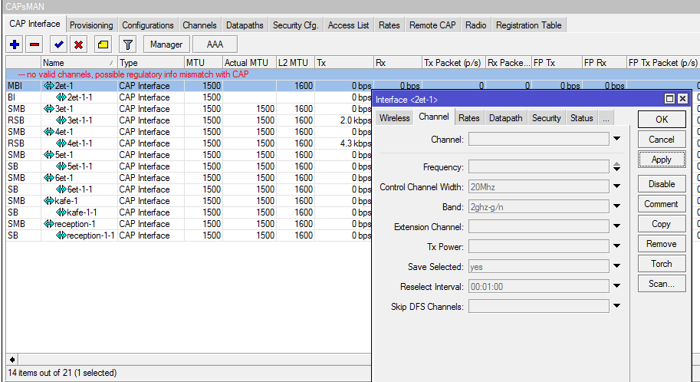Open Security tab in interface dialog

pos(547,118)
